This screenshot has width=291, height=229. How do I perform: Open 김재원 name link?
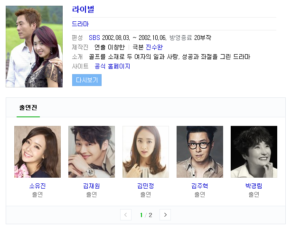[92, 186]
